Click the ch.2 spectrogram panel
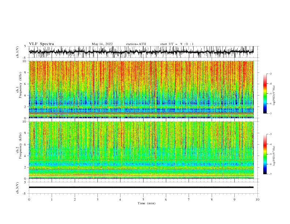The height and width of the screenshot is (224, 290). (x=141, y=150)
